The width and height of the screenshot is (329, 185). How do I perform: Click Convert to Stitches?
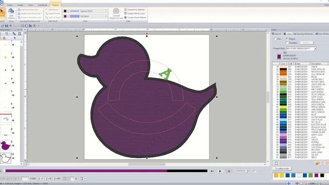pyautogui.click(x=135, y=10)
